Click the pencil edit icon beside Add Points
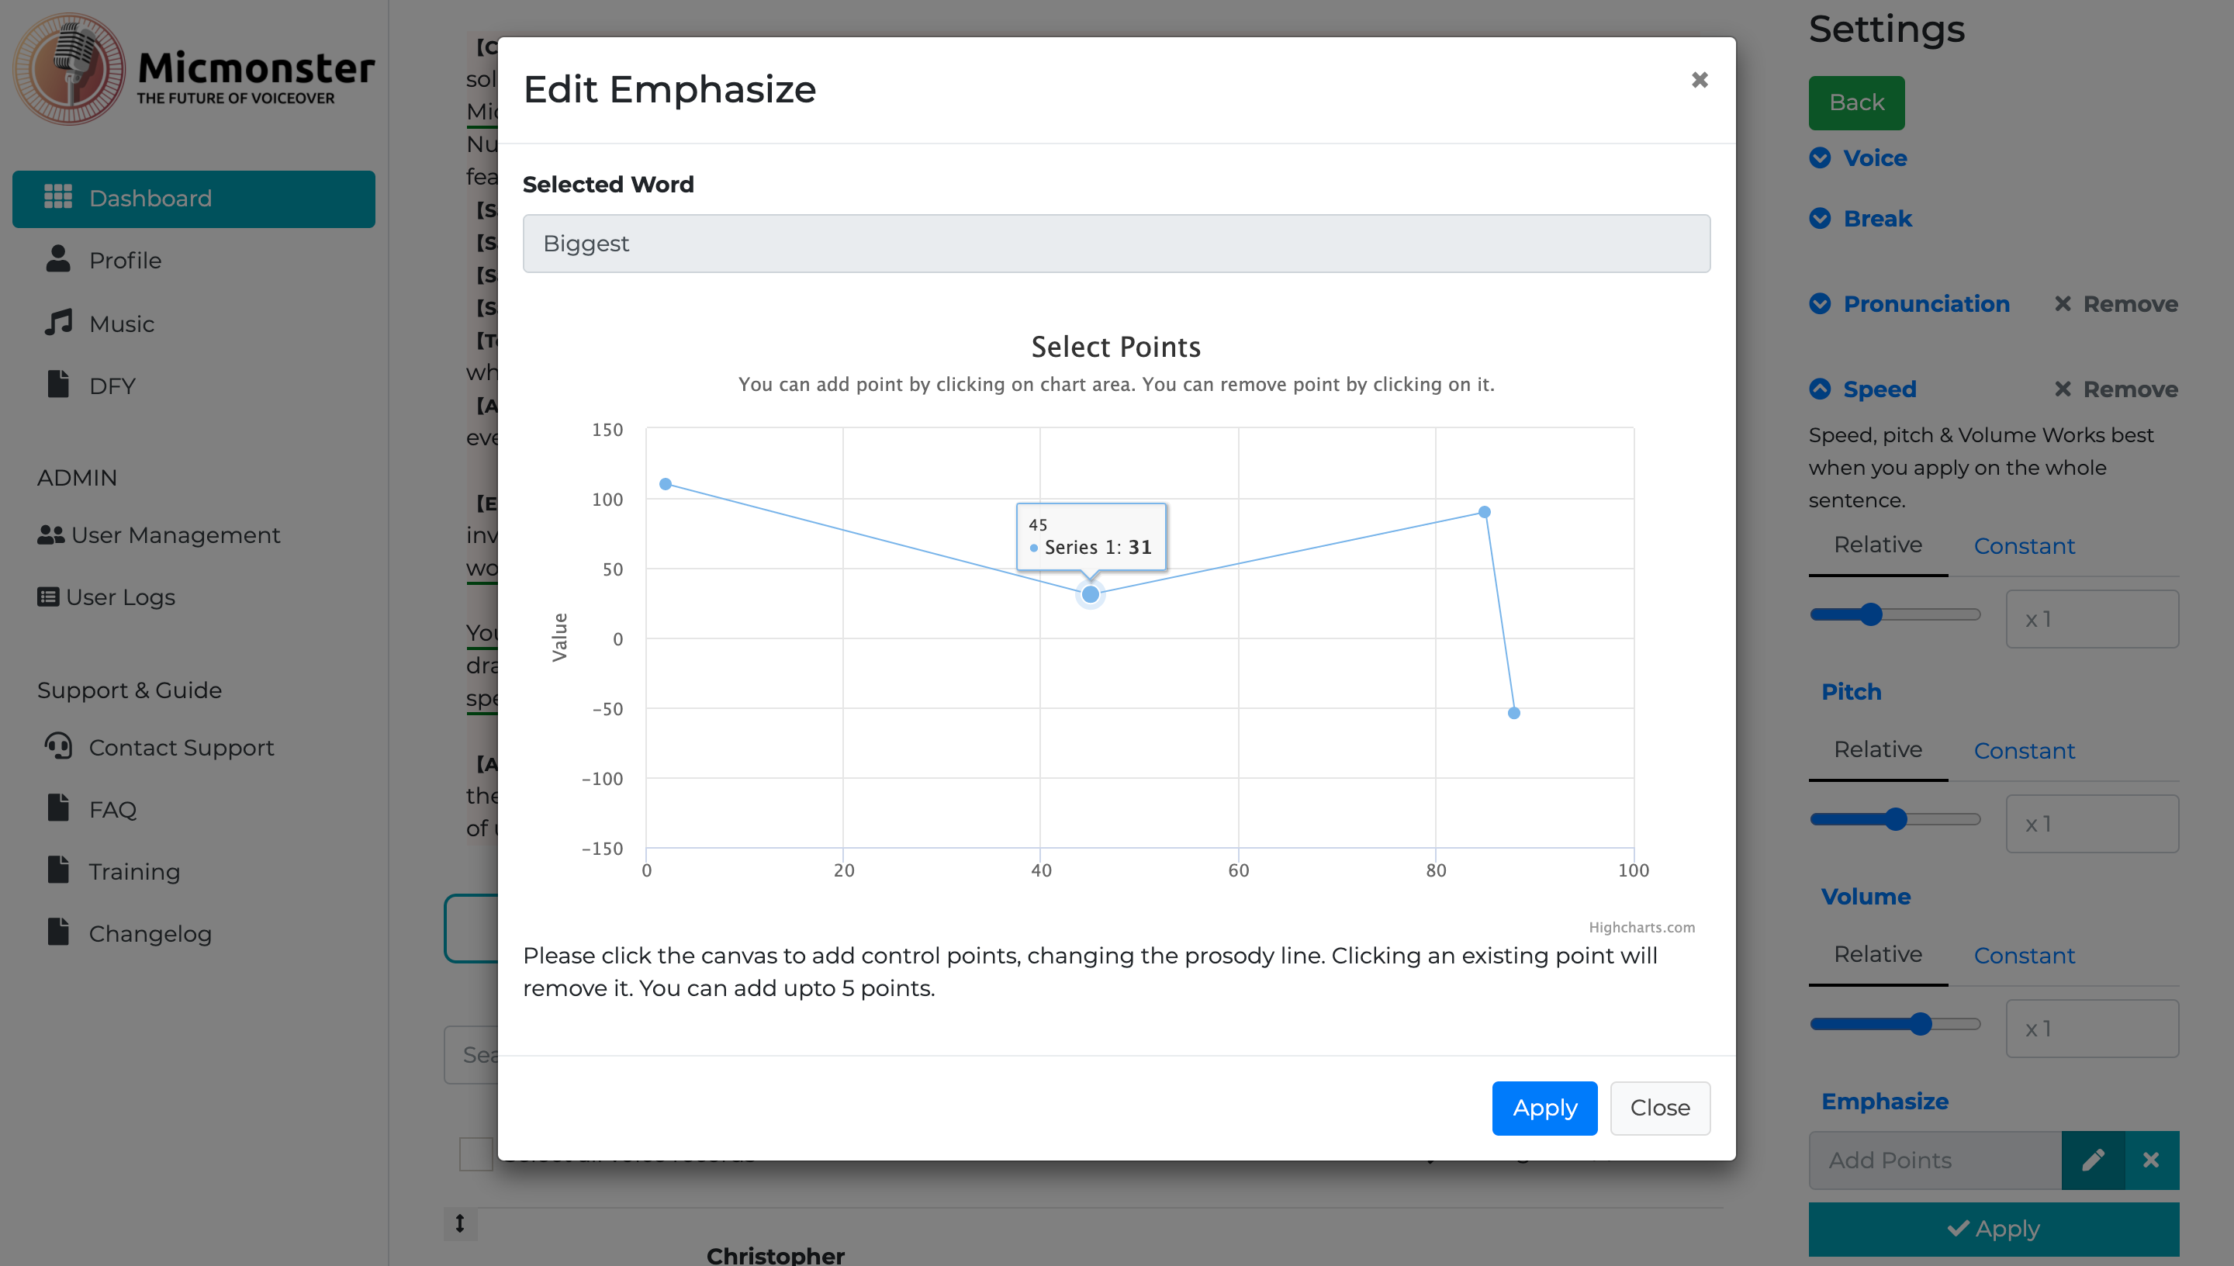Image resolution: width=2234 pixels, height=1266 pixels. (x=2092, y=1159)
